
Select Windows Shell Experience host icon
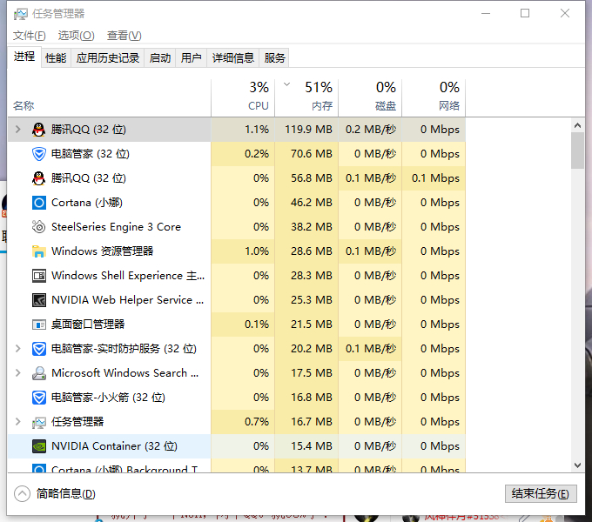[39, 276]
